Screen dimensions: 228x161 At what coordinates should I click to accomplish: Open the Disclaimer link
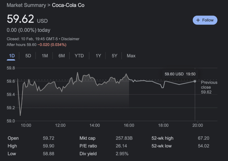[x=70, y=39]
